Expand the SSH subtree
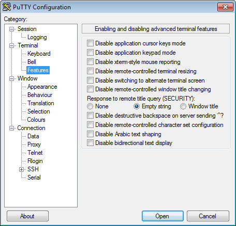 [21, 169]
